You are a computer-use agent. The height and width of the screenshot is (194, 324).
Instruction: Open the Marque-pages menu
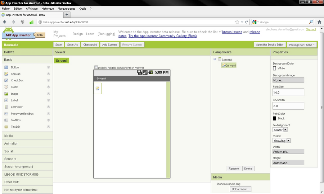(x=66, y=9)
